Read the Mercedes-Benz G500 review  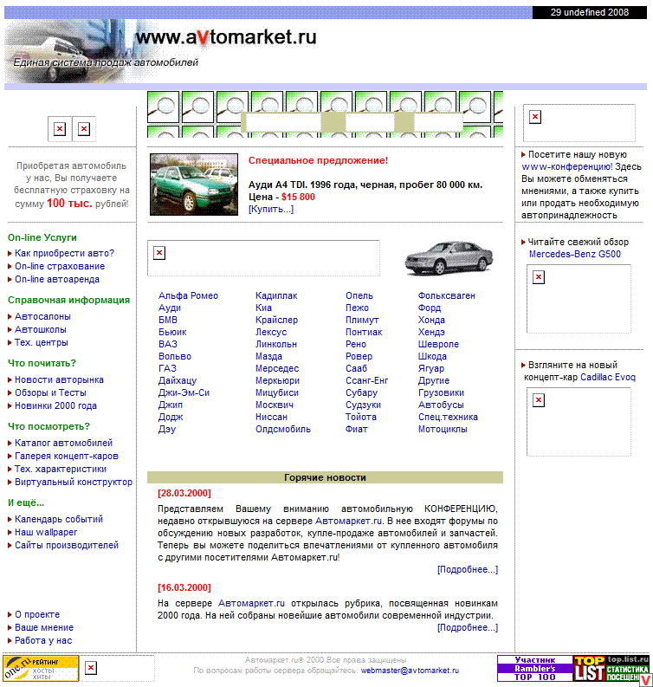click(574, 254)
